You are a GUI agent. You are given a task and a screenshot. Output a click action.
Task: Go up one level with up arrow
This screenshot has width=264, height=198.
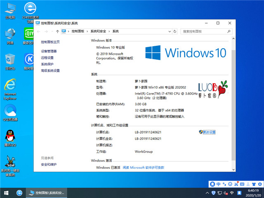click(x=57, y=31)
